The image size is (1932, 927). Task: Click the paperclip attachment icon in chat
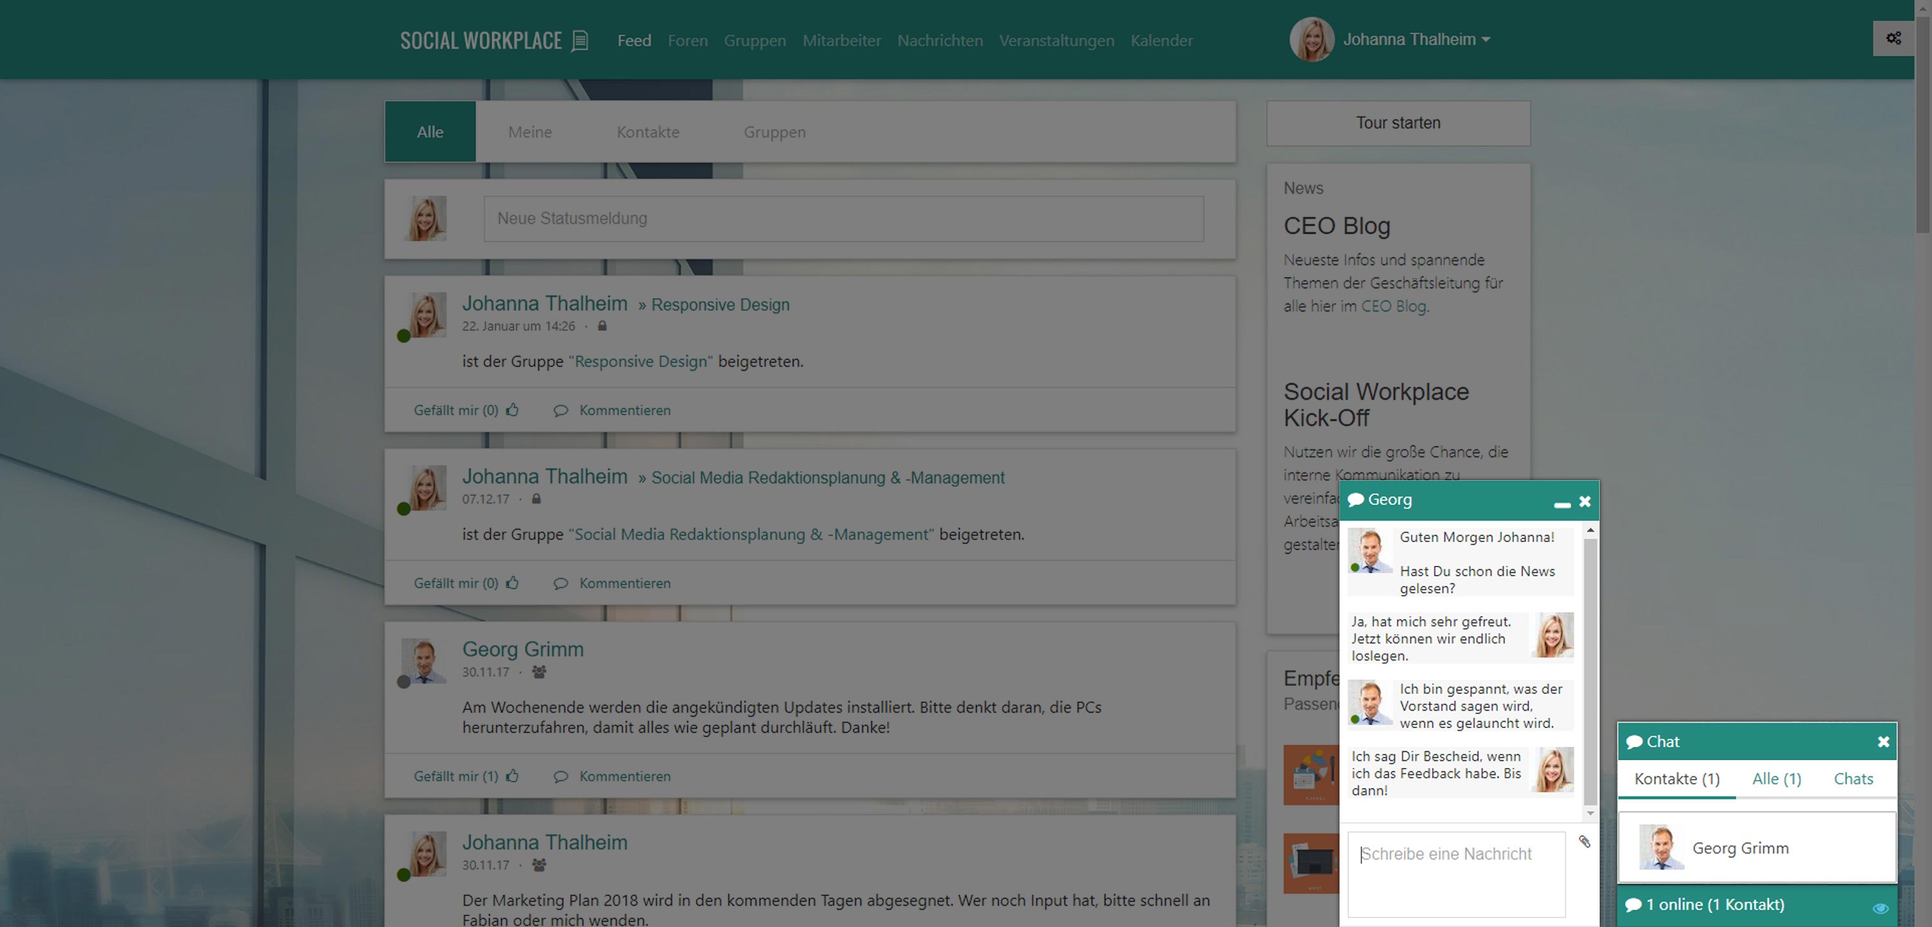[1584, 841]
